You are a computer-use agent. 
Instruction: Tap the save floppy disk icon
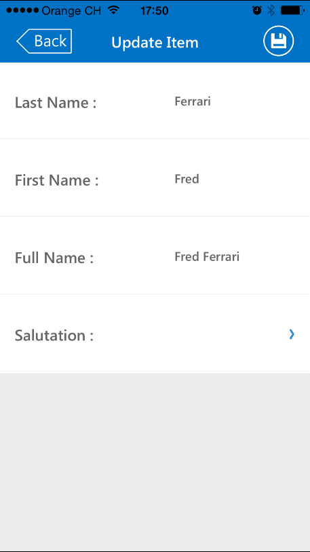(278, 41)
